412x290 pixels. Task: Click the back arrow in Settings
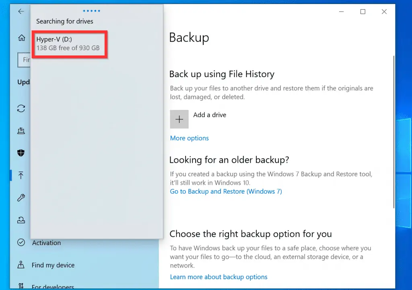tap(21, 12)
